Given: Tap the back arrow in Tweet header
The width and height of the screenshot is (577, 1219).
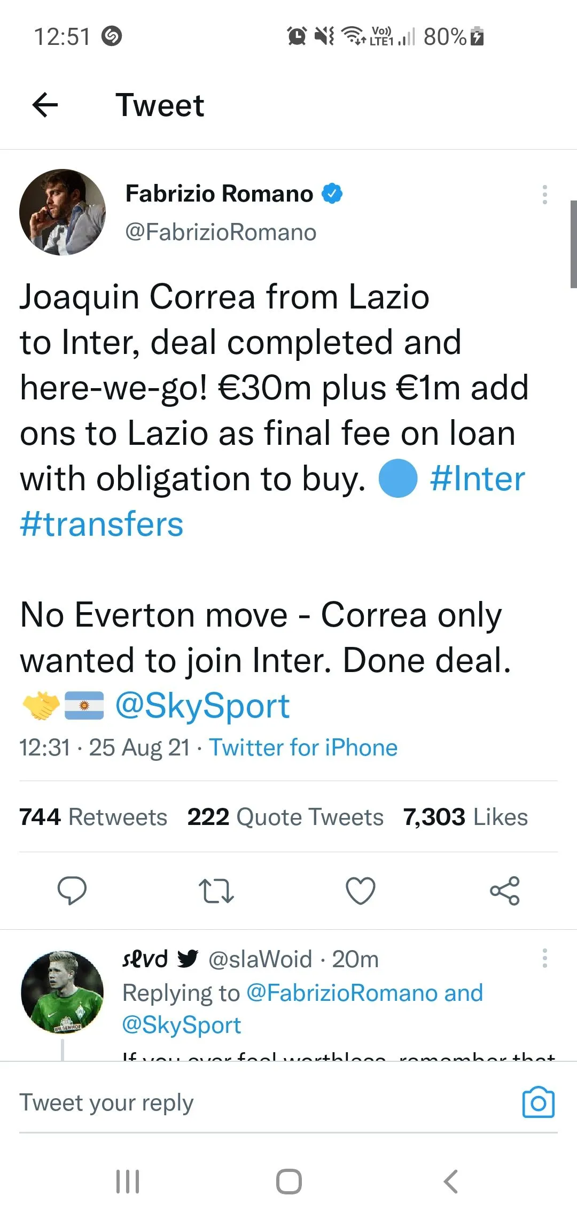Looking at the screenshot, I should coord(45,105).
